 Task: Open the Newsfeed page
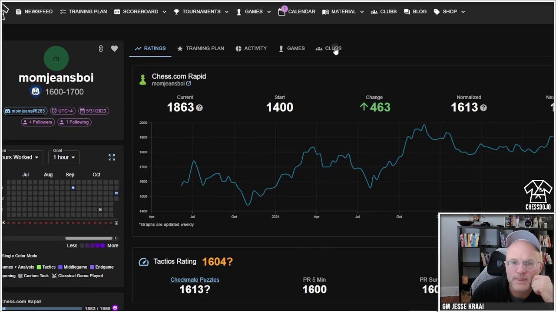pos(34,12)
